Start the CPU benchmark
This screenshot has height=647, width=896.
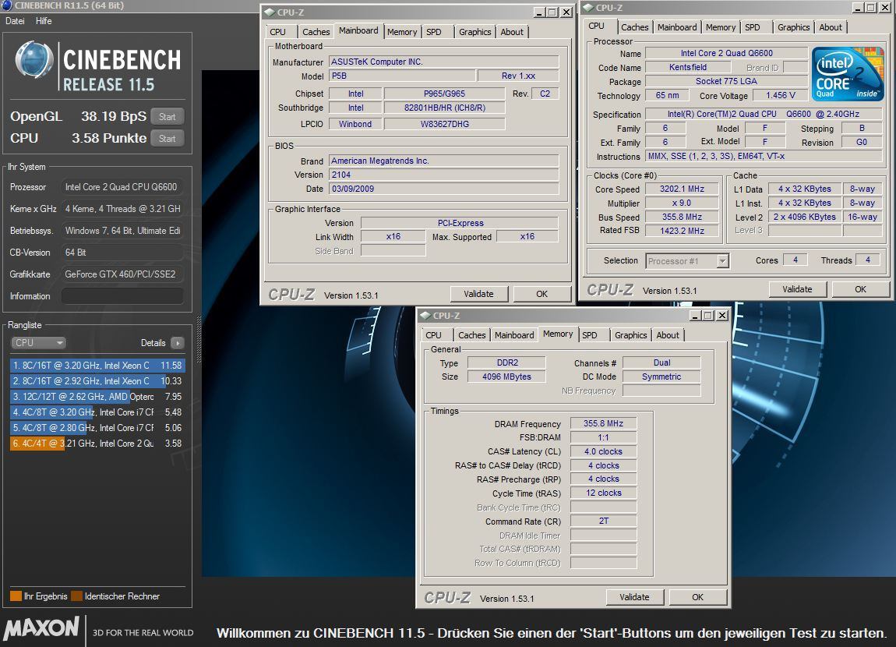tap(167, 139)
